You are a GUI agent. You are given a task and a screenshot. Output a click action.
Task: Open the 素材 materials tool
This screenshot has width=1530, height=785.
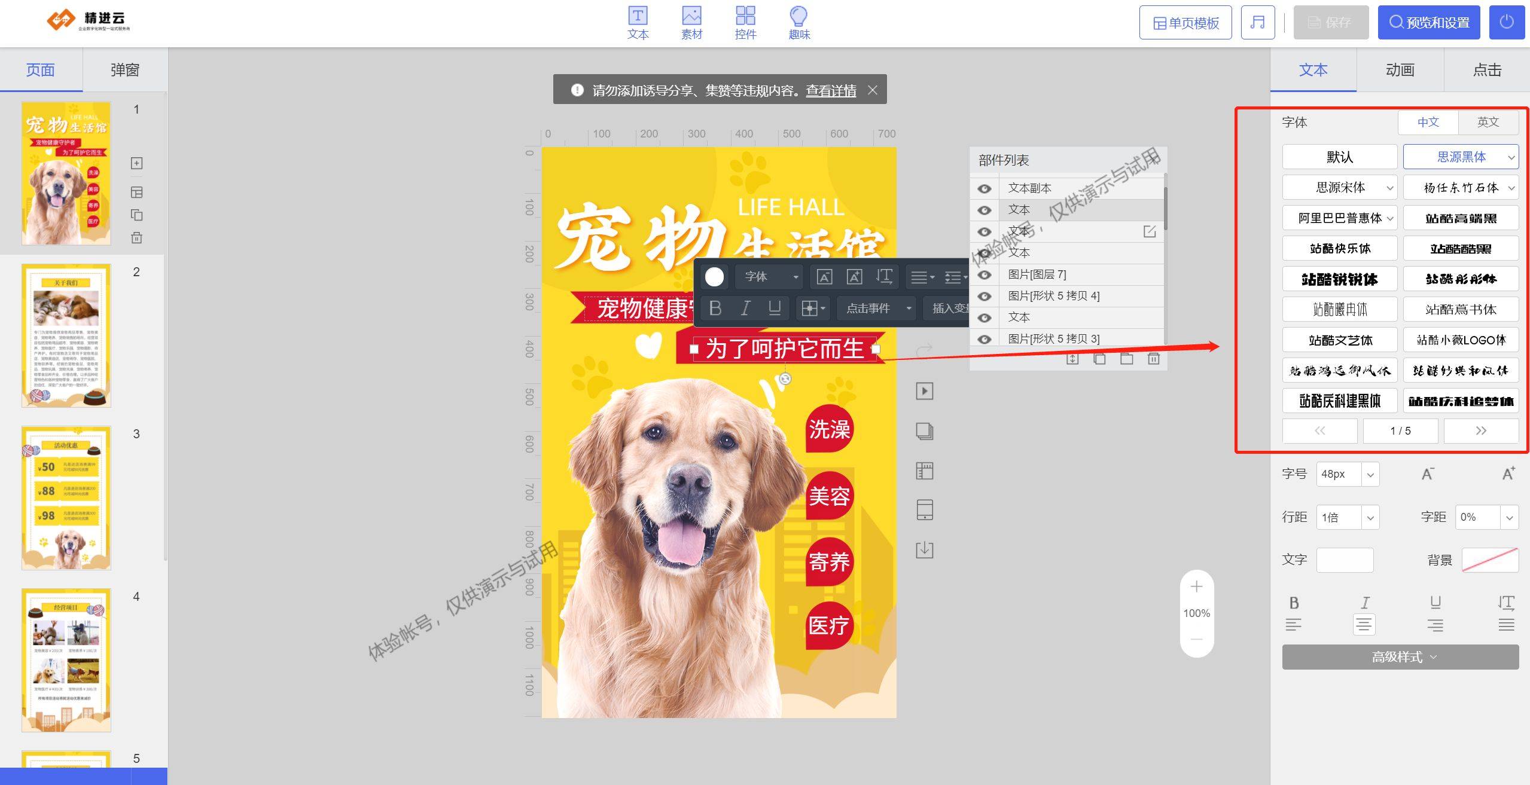691,23
